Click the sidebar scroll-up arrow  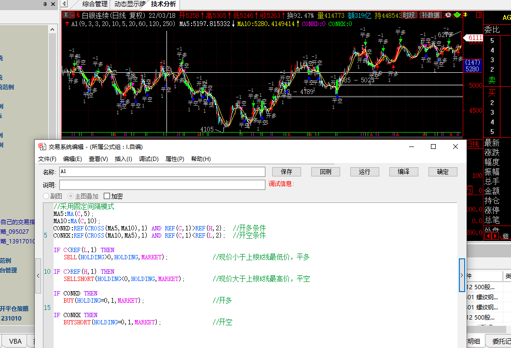point(52,29)
